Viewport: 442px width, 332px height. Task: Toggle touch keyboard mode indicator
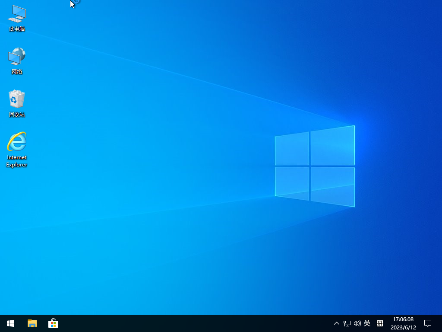coord(379,323)
